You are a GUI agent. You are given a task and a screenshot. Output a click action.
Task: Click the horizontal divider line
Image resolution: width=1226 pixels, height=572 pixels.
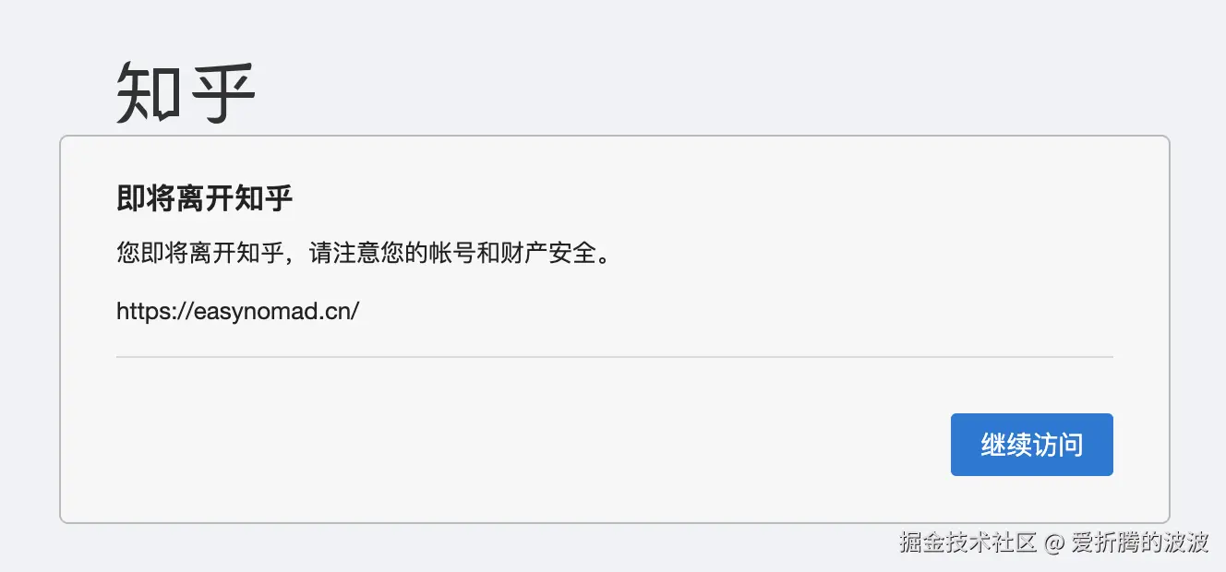[x=613, y=355]
